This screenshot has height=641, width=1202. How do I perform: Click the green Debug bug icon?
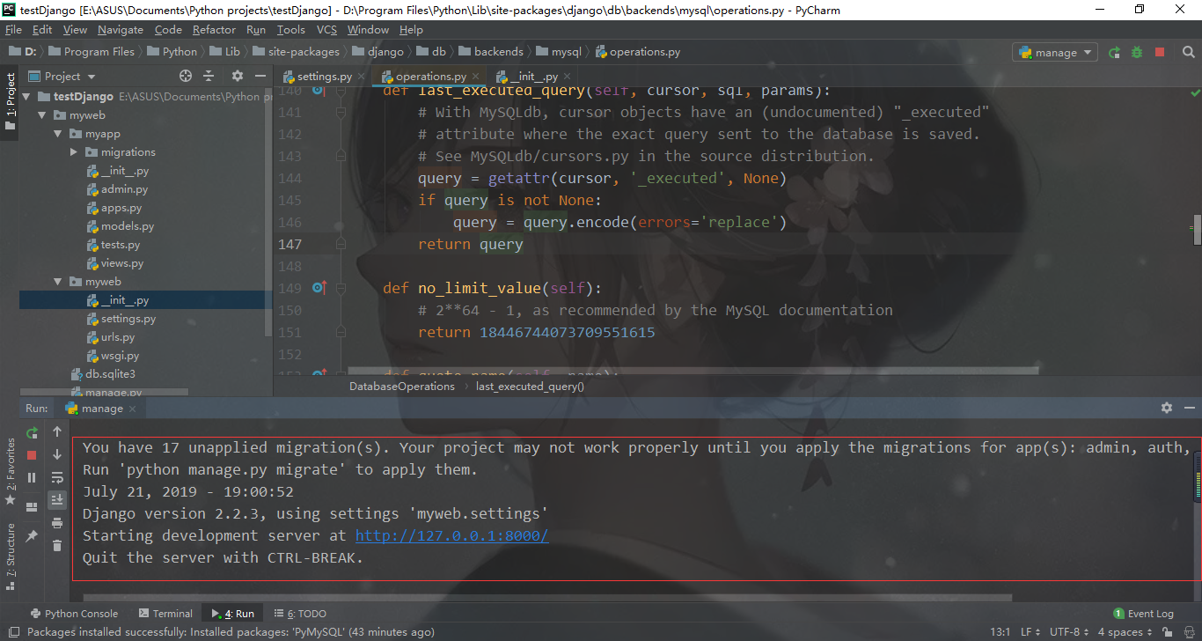tap(1137, 52)
